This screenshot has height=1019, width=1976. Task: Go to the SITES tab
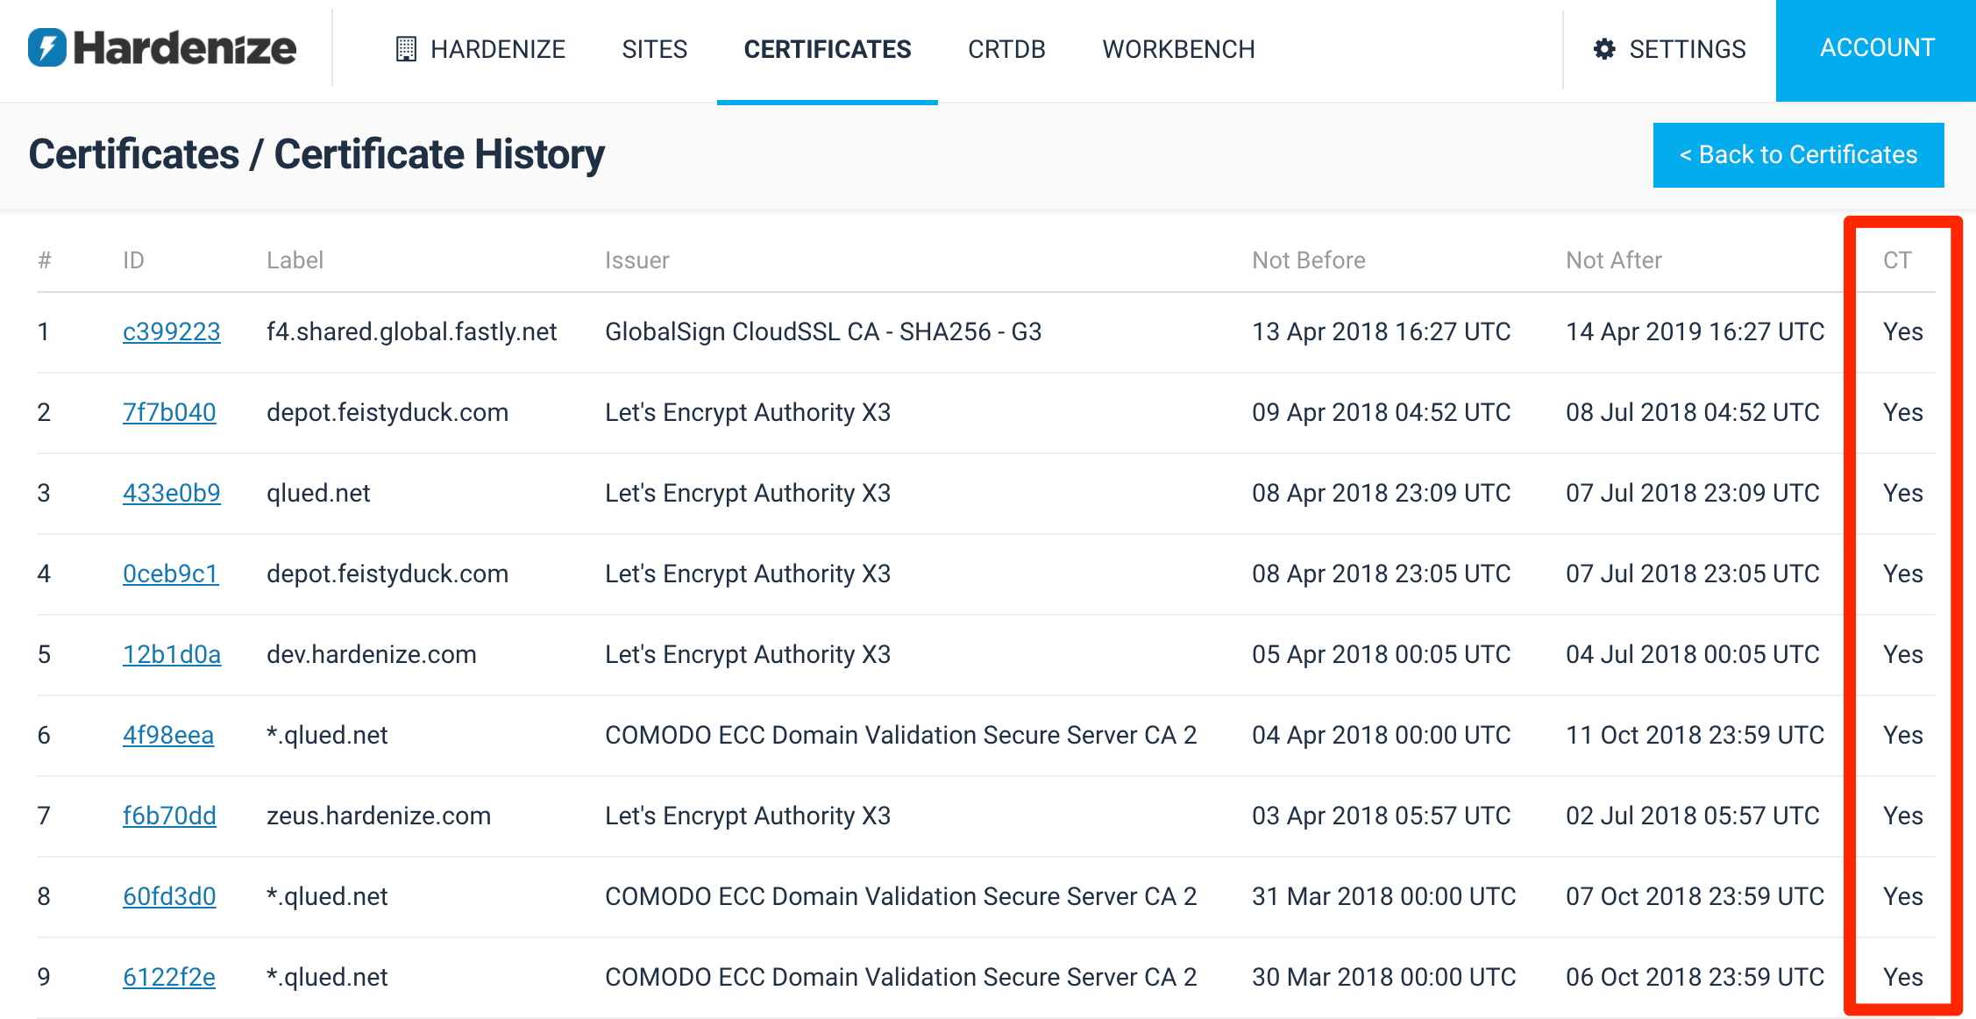pos(654,49)
